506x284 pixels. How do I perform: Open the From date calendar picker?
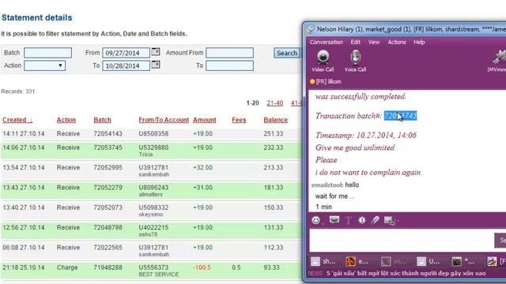(156, 51)
